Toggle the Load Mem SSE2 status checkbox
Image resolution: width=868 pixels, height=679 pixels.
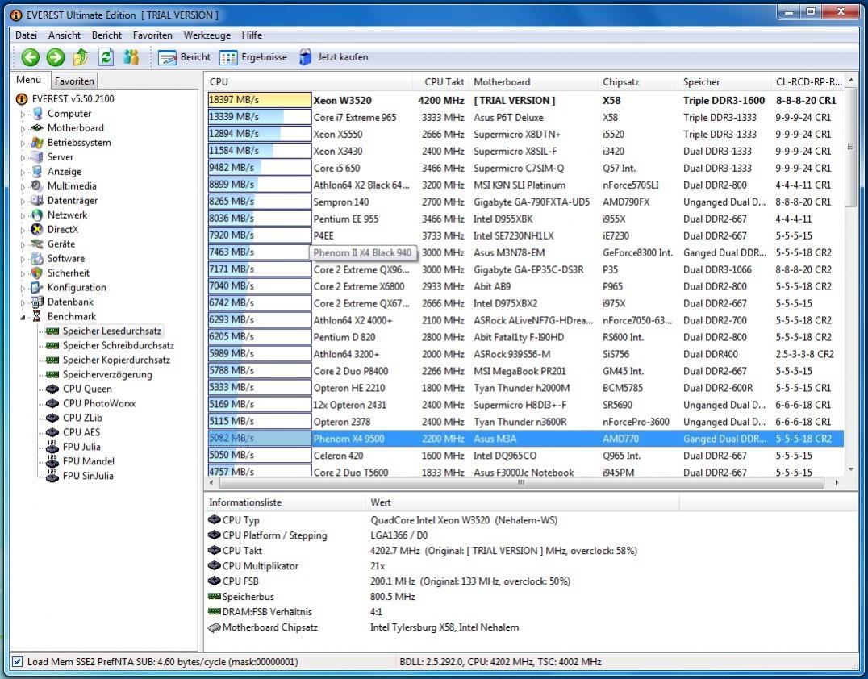point(18,661)
